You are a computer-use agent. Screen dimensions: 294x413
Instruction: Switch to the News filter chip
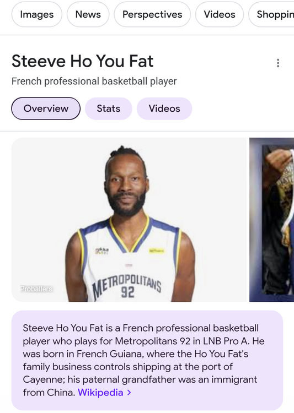click(x=88, y=14)
